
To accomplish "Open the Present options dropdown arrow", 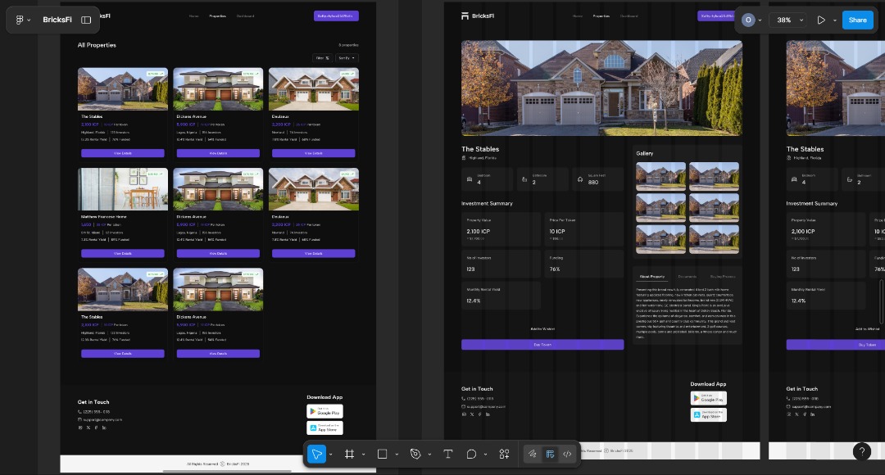I will pos(835,20).
